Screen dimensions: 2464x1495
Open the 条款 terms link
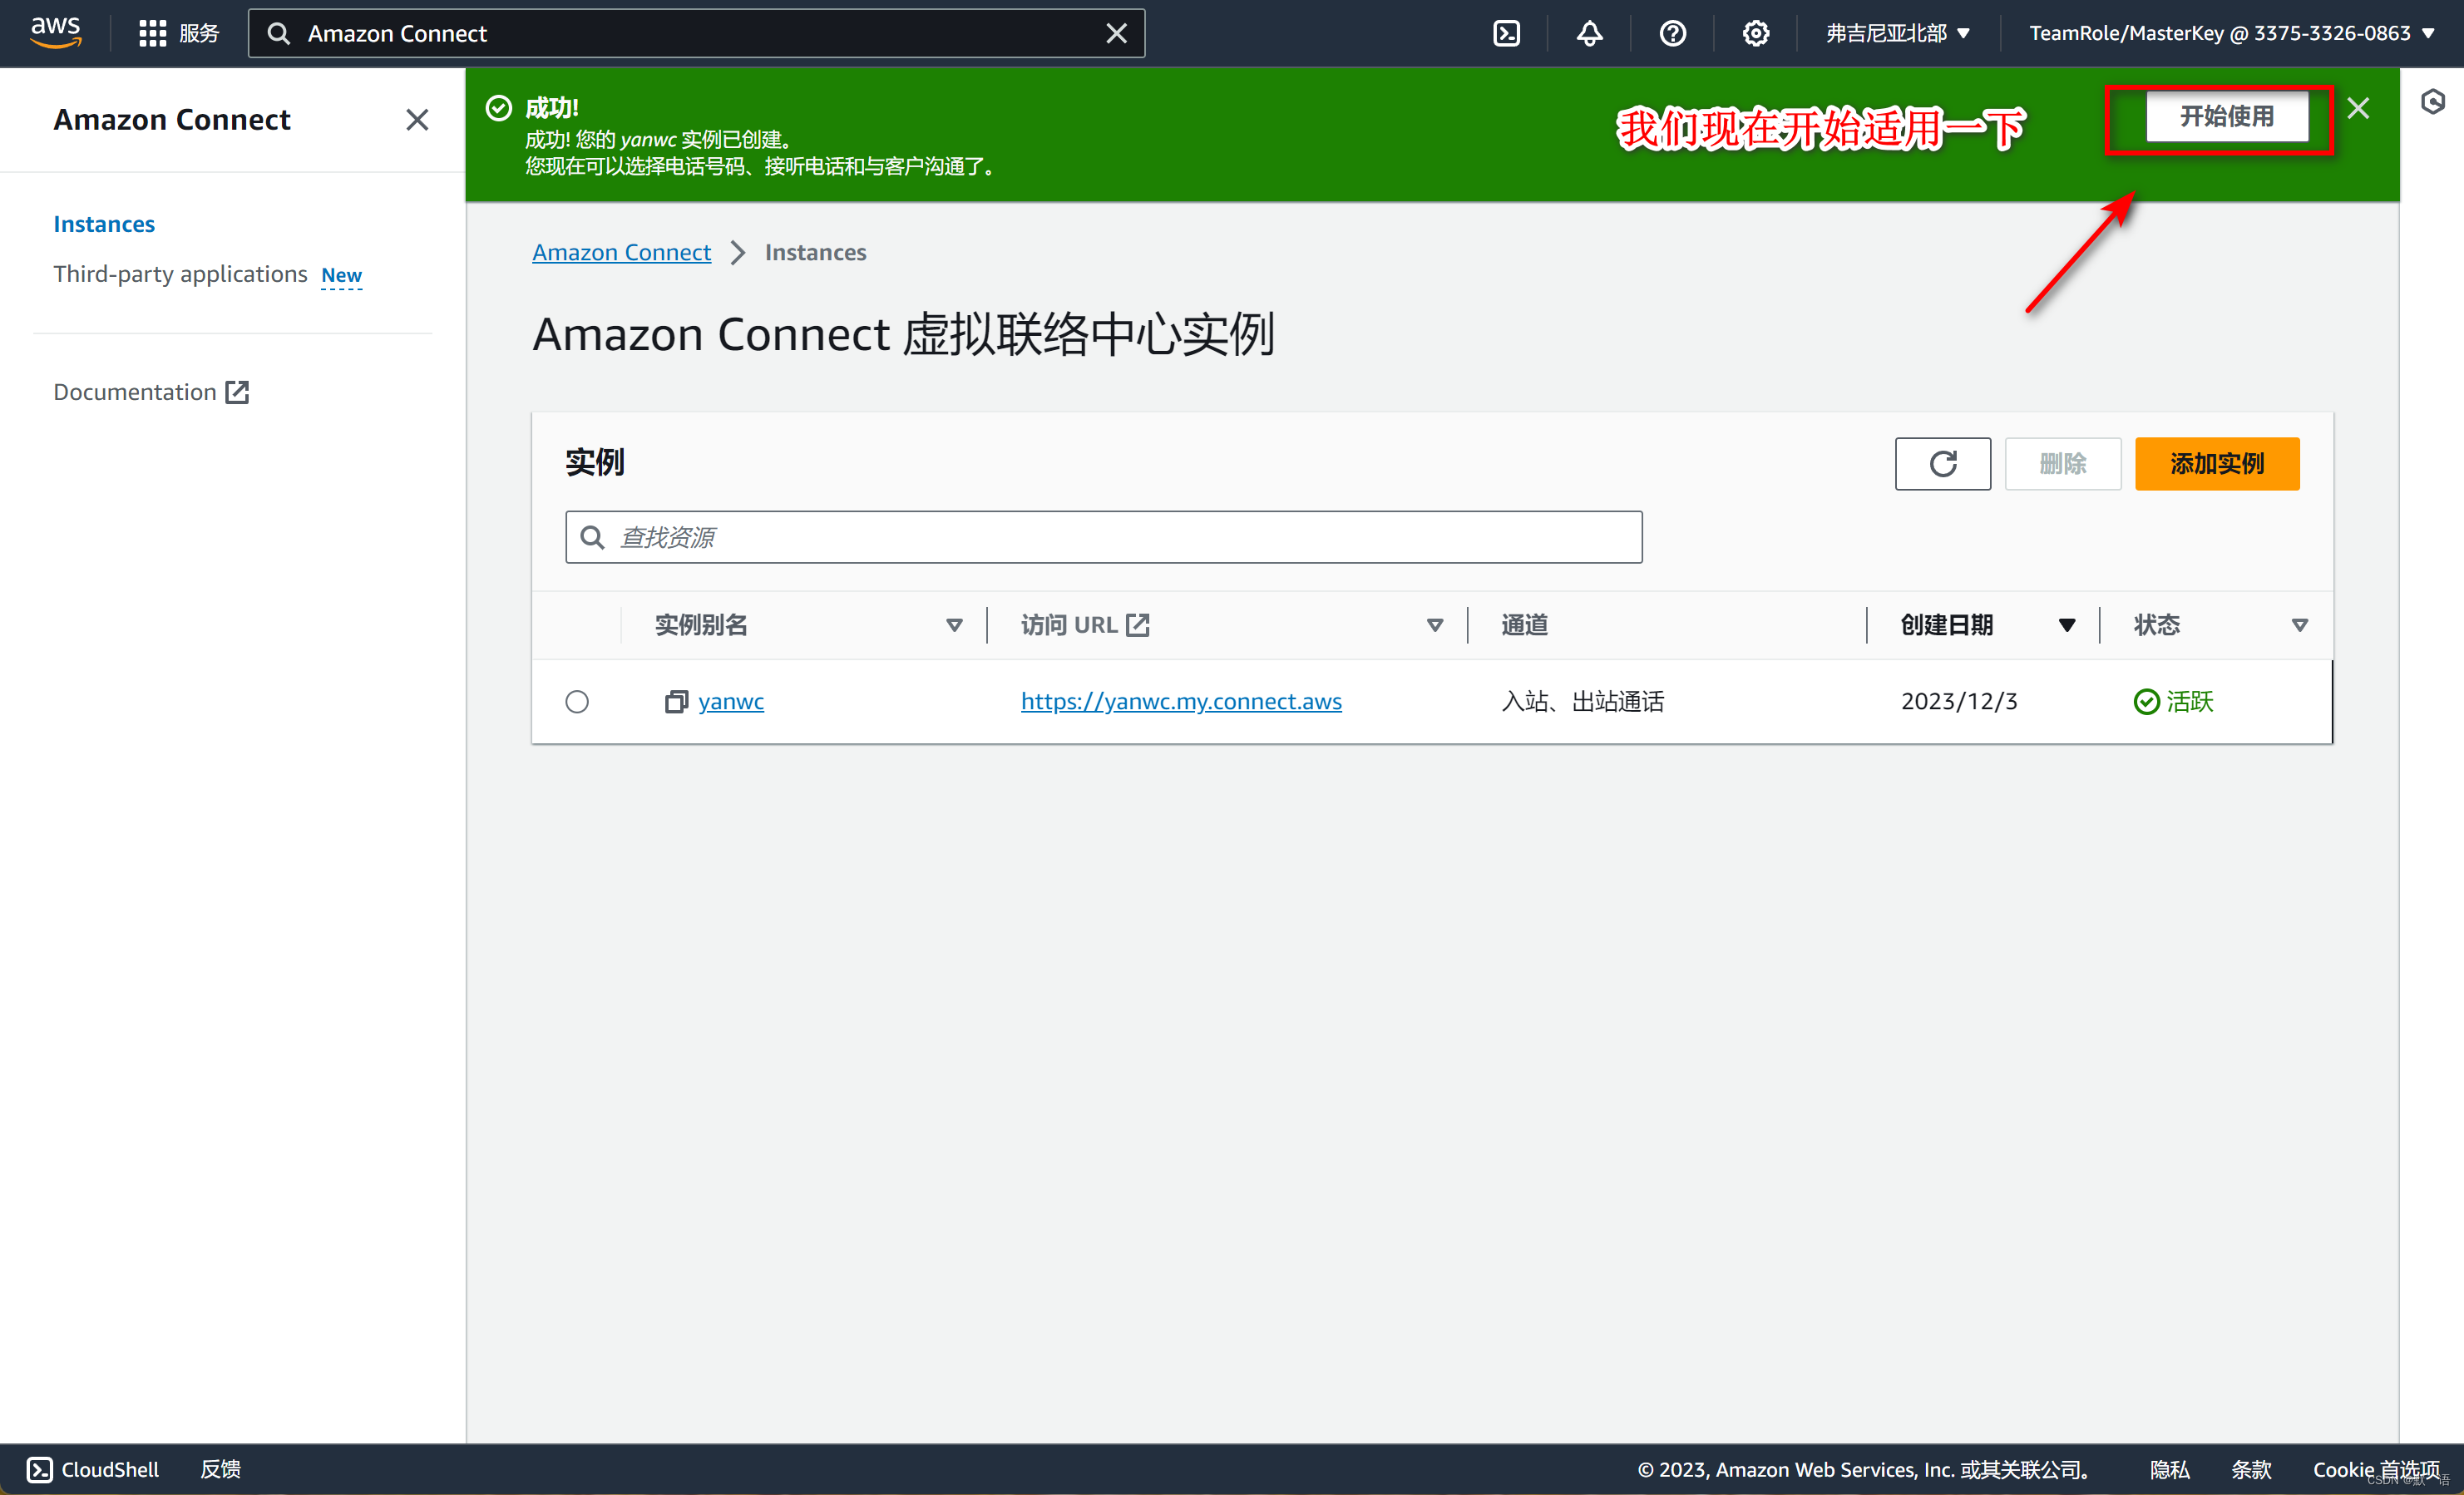click(2251, 1469)
